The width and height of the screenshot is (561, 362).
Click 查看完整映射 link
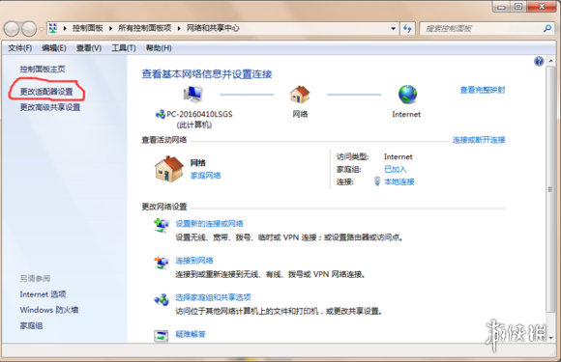click(x=483, y=90)
